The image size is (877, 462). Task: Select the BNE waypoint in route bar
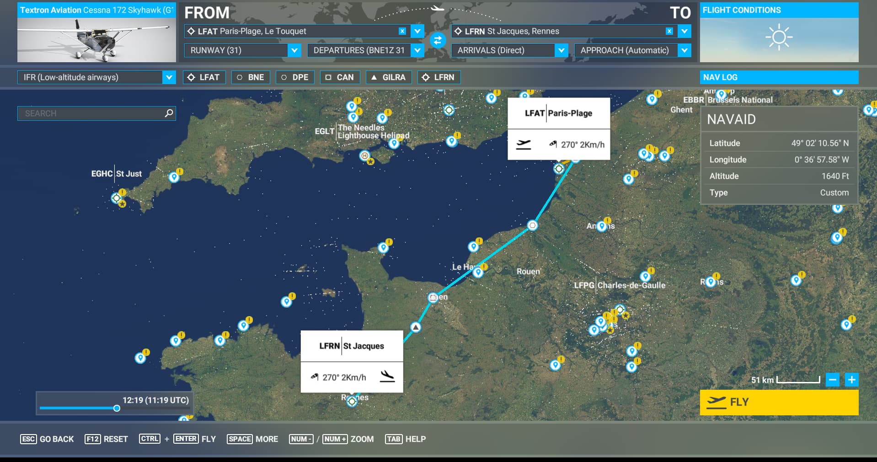pyautogui.click(x=251, y=77)
